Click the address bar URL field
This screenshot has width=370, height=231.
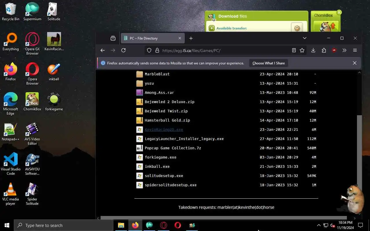pyautogui.click(x=225, y=50)
